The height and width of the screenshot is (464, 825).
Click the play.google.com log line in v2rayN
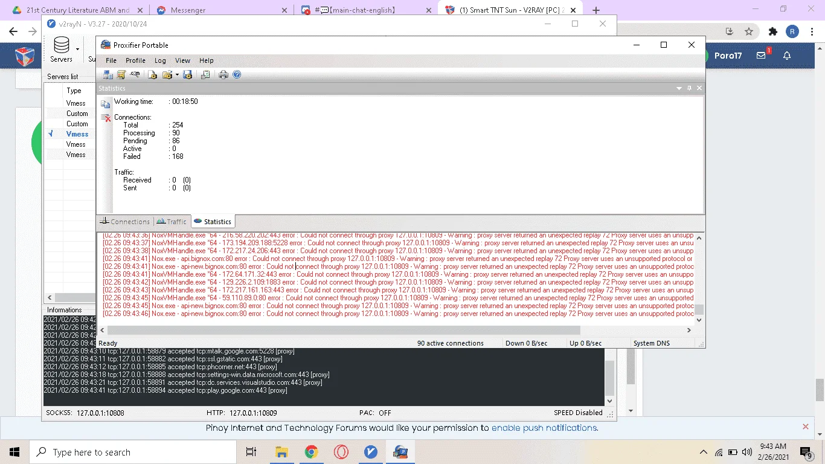[165, 390]
